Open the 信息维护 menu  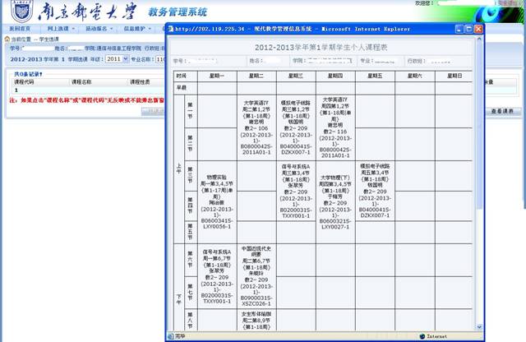pyautogui.click(x=136, y=27)
